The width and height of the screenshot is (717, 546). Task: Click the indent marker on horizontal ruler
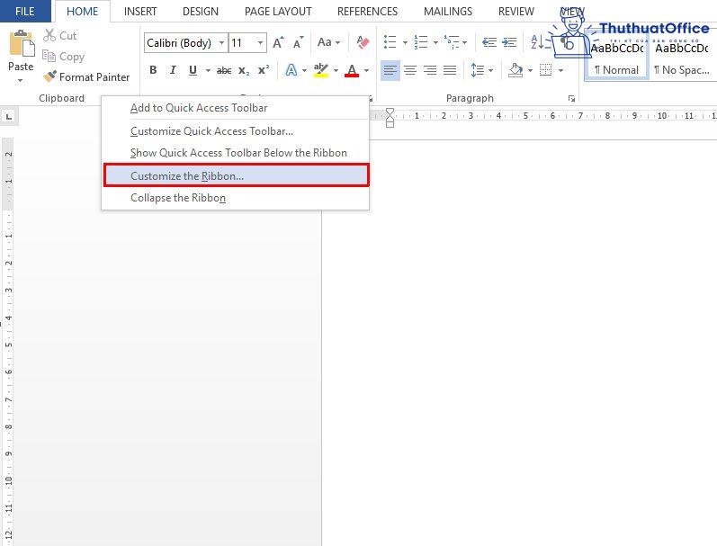click(390, 118)
